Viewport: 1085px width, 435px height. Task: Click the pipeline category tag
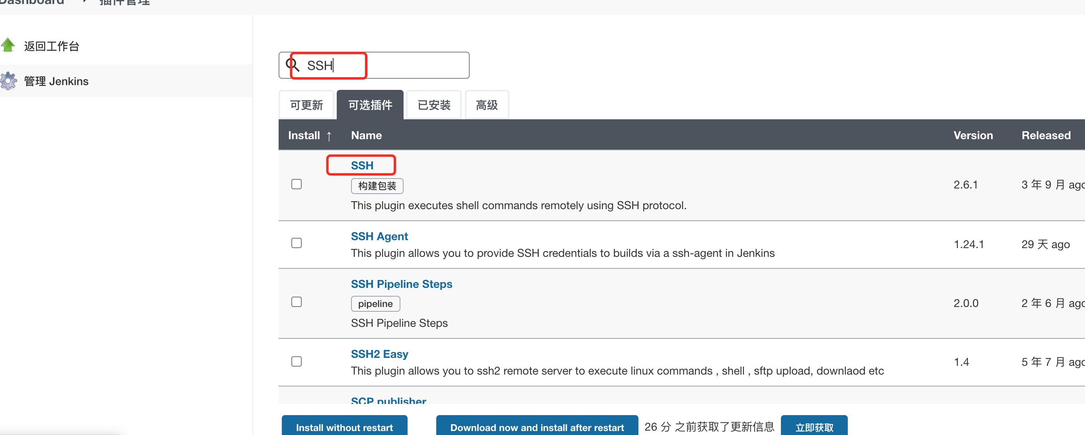coord(375,304)
